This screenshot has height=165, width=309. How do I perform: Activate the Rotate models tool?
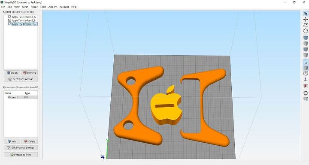306,31
